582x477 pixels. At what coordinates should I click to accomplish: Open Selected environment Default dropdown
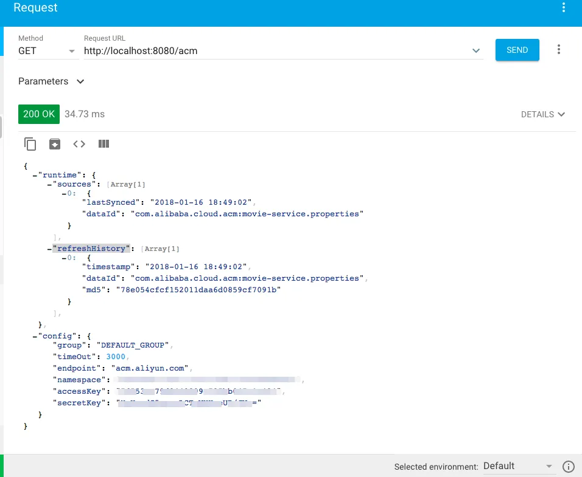point(519,466)
